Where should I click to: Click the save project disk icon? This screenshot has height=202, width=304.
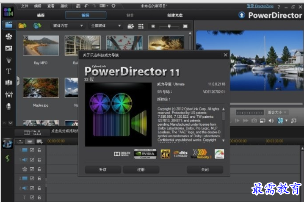(78, 6)
